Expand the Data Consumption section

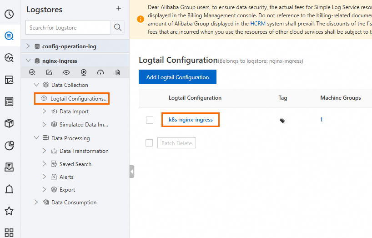click(x=36, y=202)
